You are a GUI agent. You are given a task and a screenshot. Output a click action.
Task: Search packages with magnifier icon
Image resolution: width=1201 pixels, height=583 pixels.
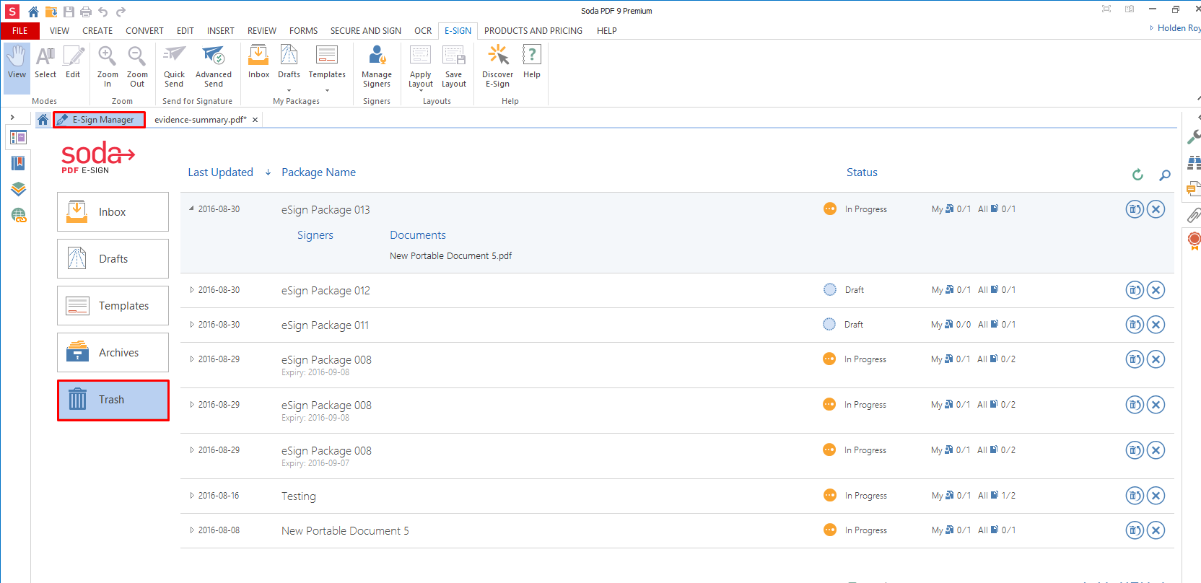[1164, 175]
